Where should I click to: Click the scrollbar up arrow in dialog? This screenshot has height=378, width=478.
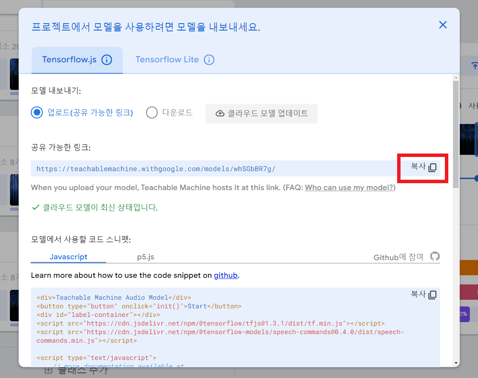pos(456,78)
